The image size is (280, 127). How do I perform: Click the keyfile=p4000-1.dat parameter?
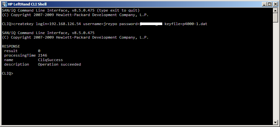[x=186, y=24]
